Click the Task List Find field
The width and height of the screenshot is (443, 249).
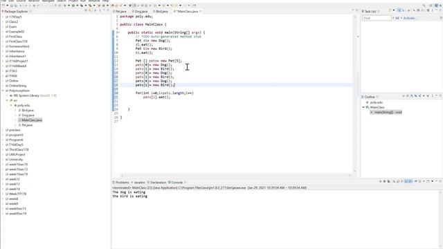(377, 18)
